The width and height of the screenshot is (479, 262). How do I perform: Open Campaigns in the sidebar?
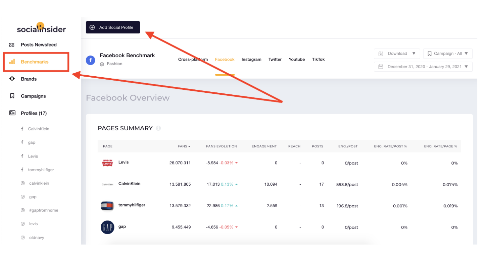33,96
